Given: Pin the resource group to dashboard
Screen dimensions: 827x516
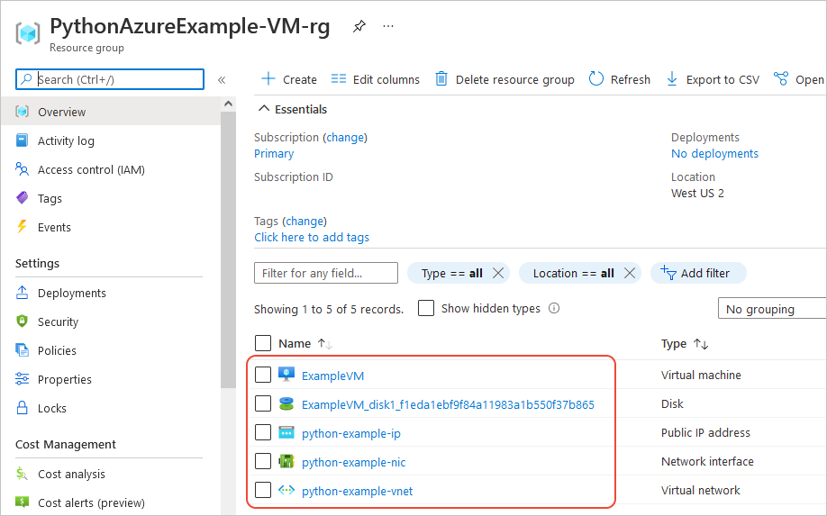Looking at the screenshot, I should [x=359, y=26].
